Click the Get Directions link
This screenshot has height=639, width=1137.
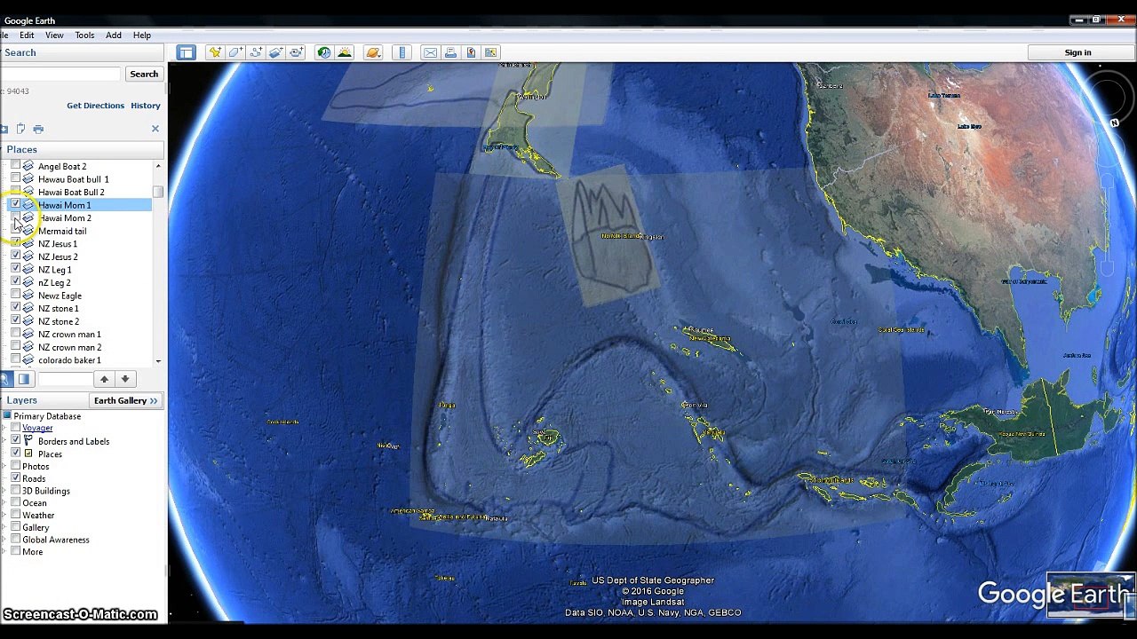pos(95,106)
